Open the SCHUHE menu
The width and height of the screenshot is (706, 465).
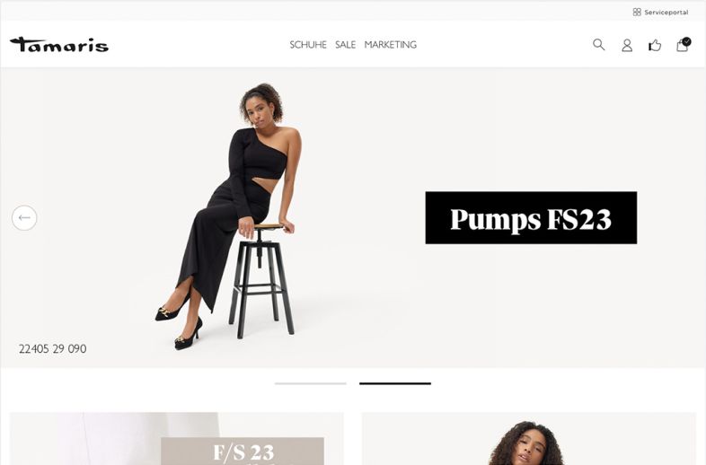308,45
